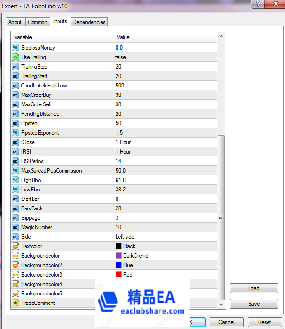Click the PipstepExponent variable icon
Viewport: 285px width, 329px height.
click(x=16, y=133)
